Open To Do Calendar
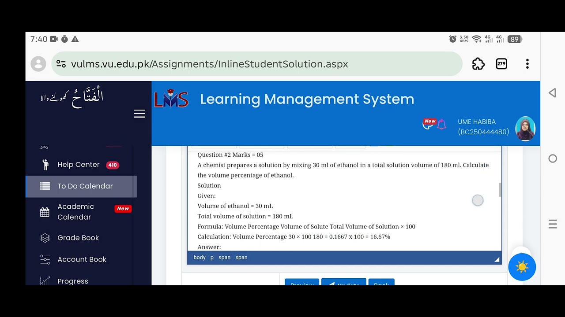This screenshot has width=565, height=317. tap(81, 186)
